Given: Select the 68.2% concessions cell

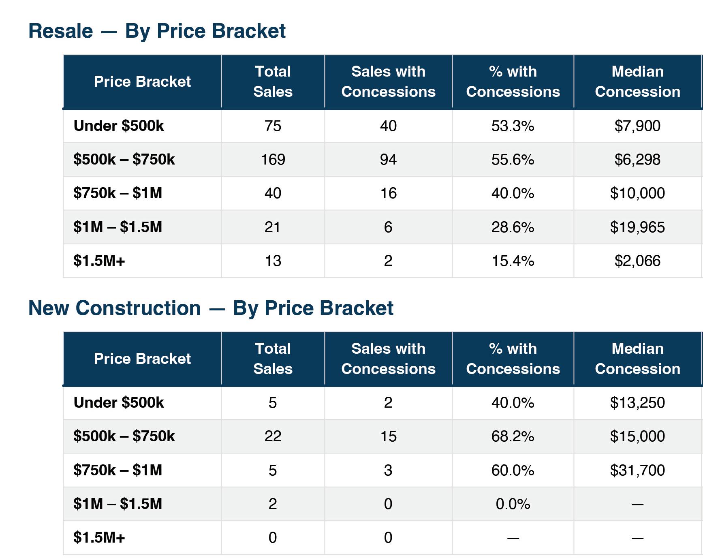Looking at the screenshot, I should tap(513, 436).
